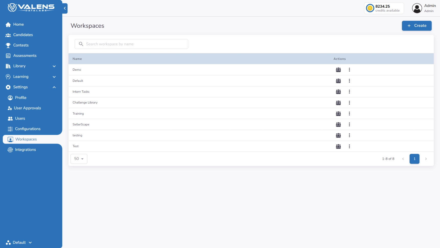
Task: Open User Approvals settings
Action: click(27, 108)
